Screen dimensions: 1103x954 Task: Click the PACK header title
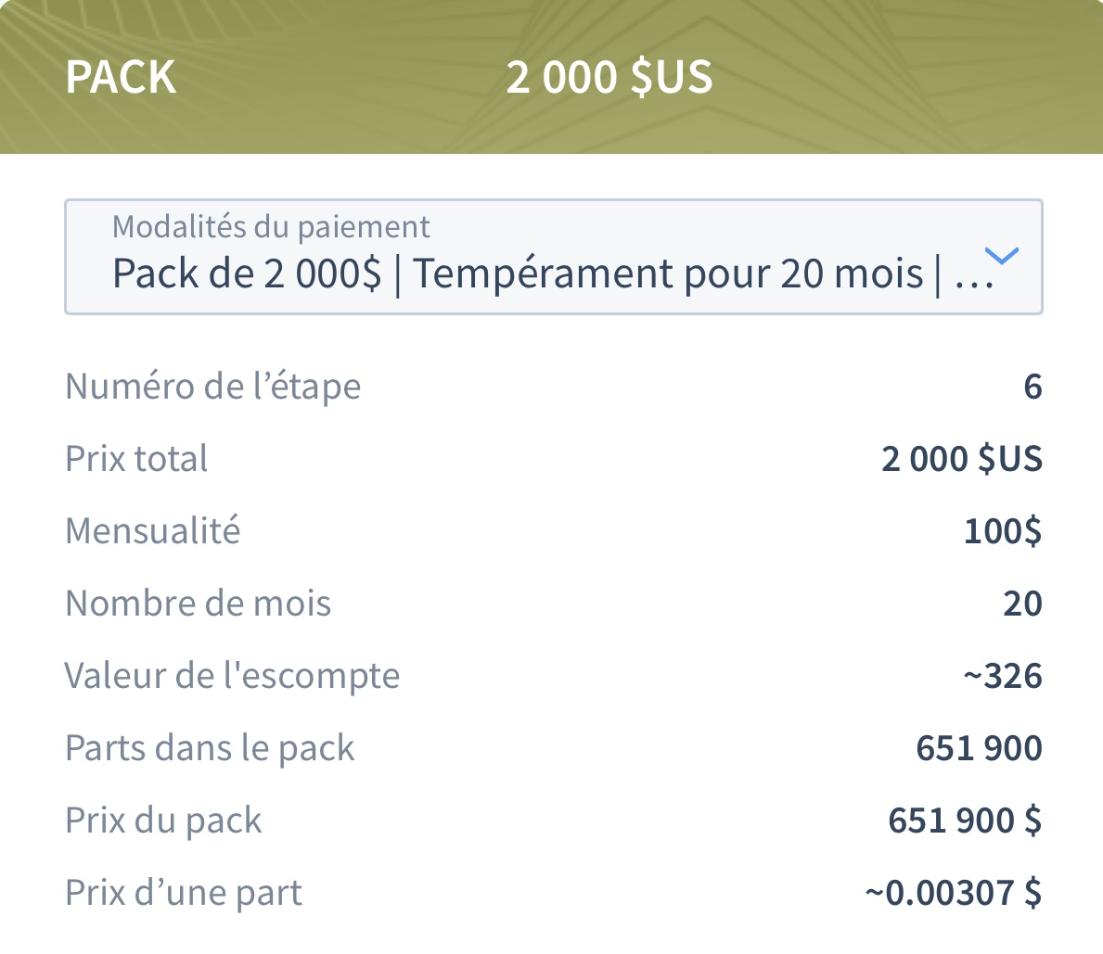pos(121,77)
